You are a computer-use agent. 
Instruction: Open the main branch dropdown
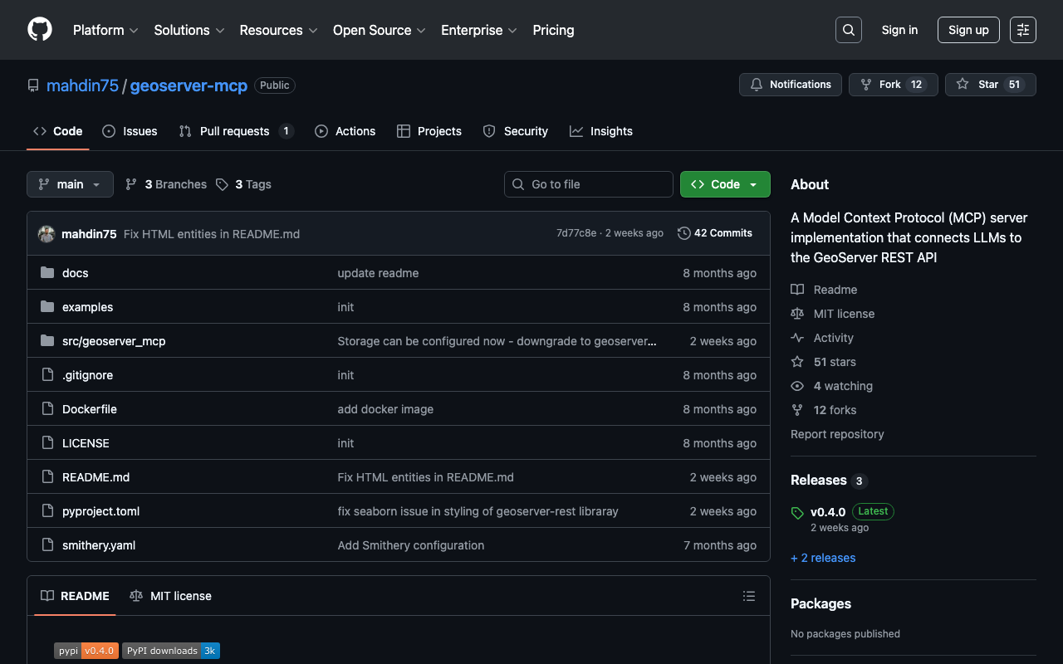tap(70, 184)
